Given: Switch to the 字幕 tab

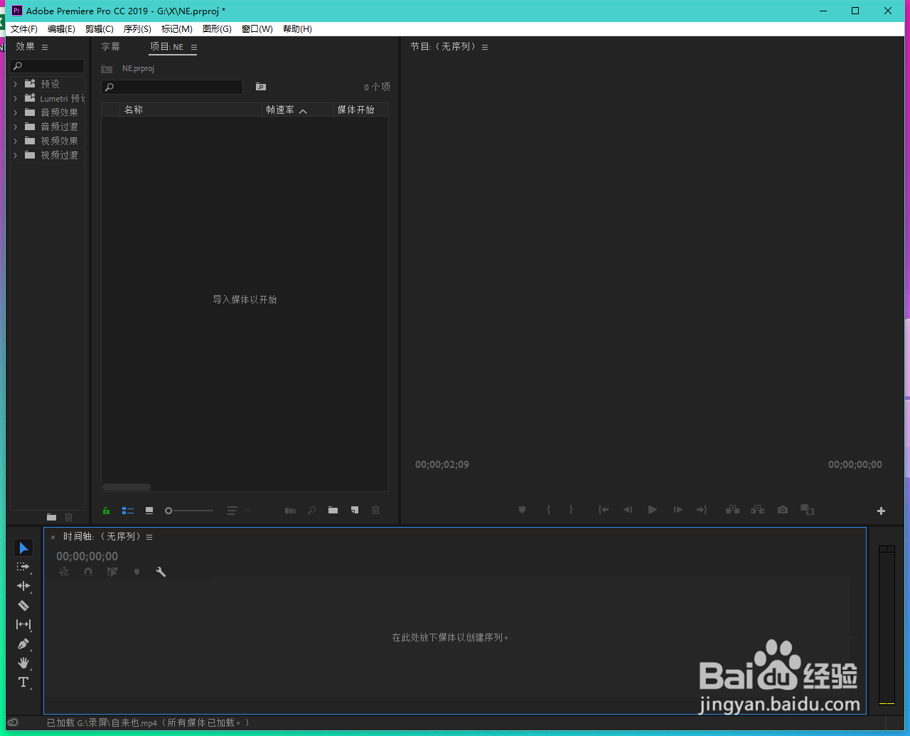Looking at the screenshot, I should [x=110, y=47].
